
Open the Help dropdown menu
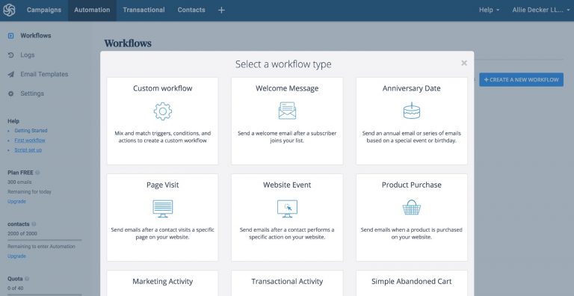(x=489, y=10)
